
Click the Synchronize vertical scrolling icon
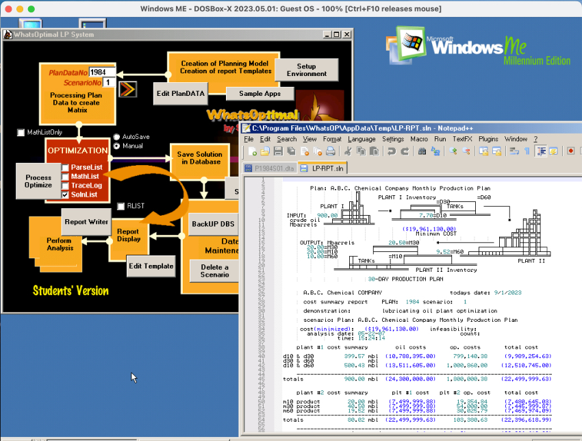(x=483, y=151)
